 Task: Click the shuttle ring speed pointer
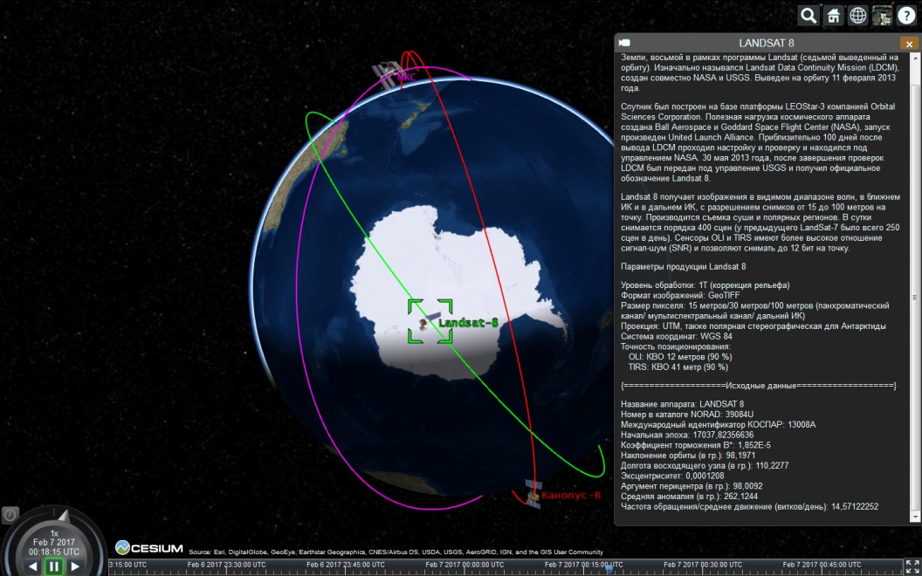[x=63, y=517]
